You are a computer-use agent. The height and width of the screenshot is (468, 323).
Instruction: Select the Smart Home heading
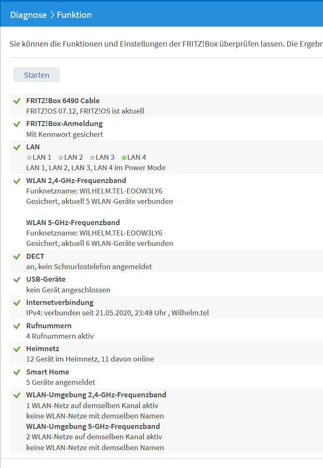48,372
